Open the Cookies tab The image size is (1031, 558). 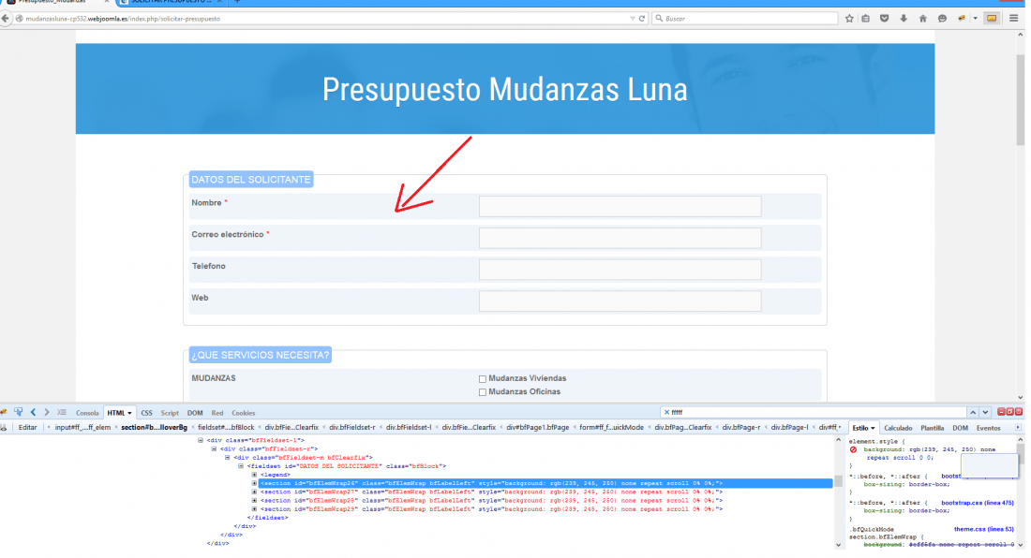pyautogui.click(x=244, y=413)
